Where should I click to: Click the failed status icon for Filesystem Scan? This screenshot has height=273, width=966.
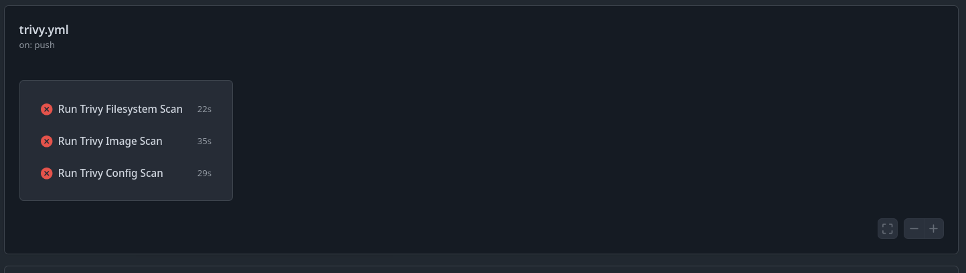[x=47, y=109]
